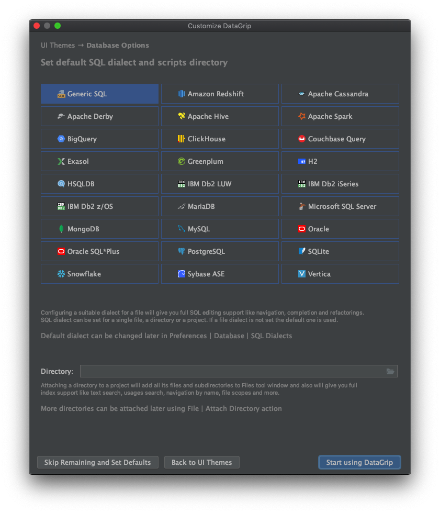
Task: Click the Customize DataGrip window title
Action: click(219, 26)
